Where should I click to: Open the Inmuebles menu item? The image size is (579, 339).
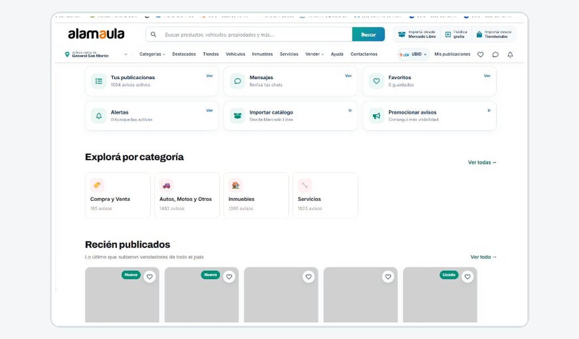[262, 54]
